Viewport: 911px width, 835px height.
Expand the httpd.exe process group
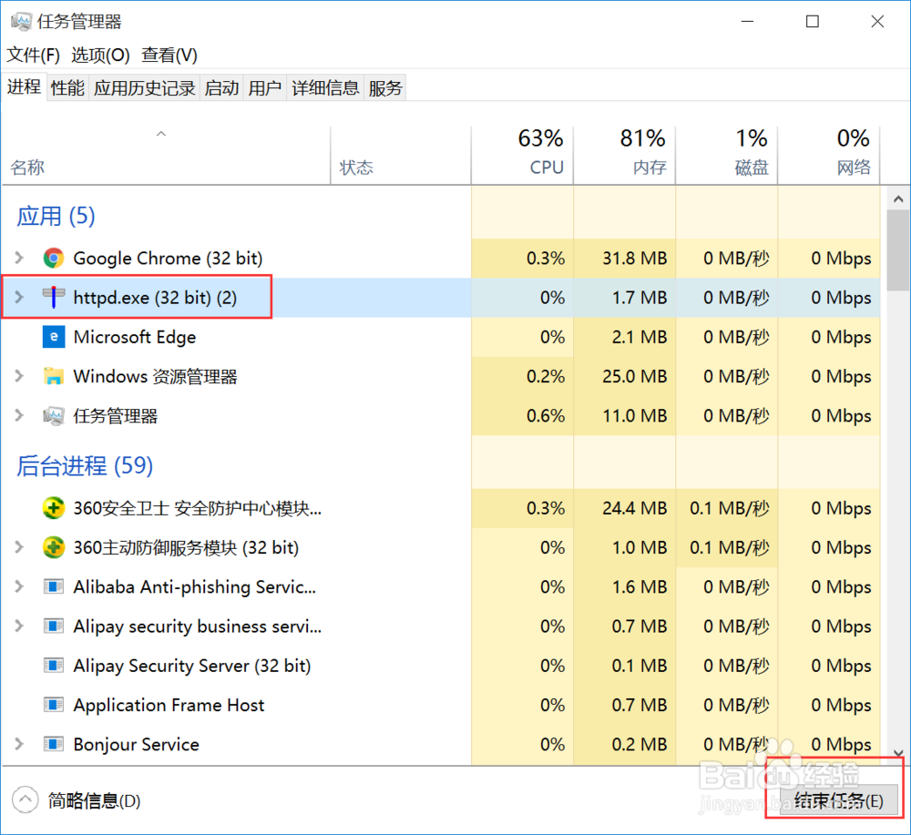(19, 297)
